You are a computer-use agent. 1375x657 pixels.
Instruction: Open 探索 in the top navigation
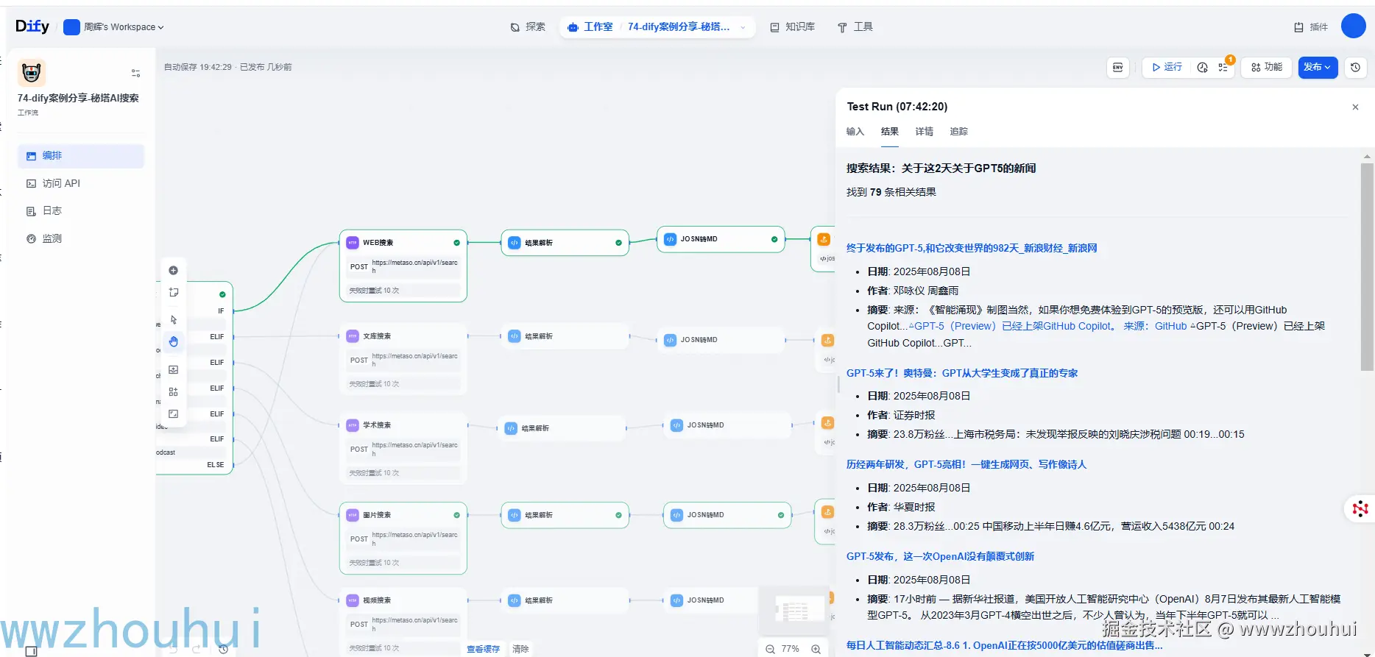click(x=528, y=27)
